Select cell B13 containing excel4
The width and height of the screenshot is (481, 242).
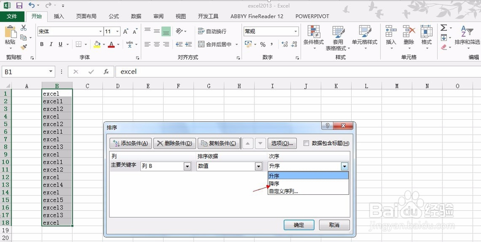[57, 185]
